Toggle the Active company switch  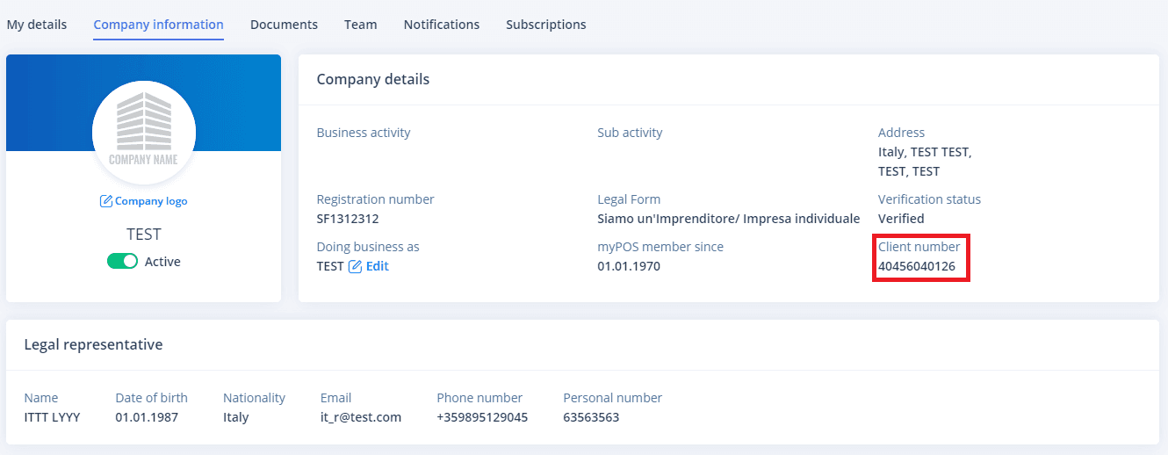click(x=123, y=261)
